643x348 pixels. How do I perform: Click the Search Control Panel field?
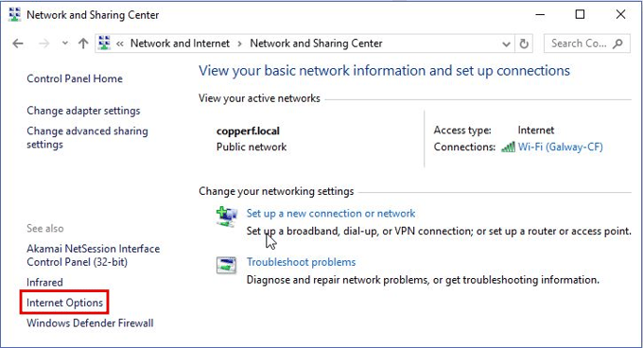[x=587, y=43]
